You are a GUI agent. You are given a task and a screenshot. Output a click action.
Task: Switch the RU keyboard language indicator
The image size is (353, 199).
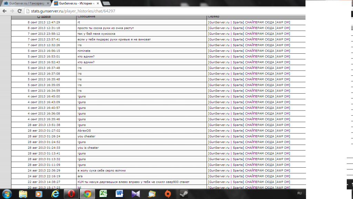(x=299, y=193)
